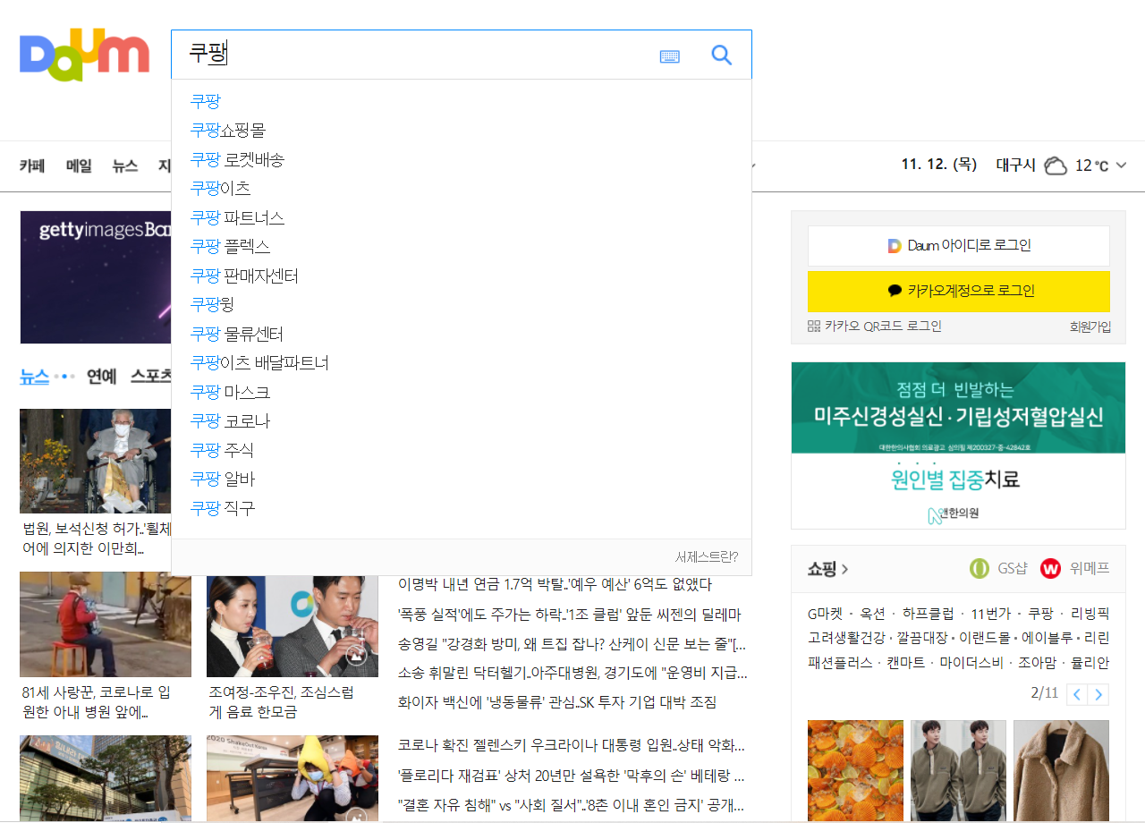Image resolution: width=1145 pixels, height=823 pixels.
Task: Select suggestion 쿠팡 로켓배송
Action: pos(237,159)
